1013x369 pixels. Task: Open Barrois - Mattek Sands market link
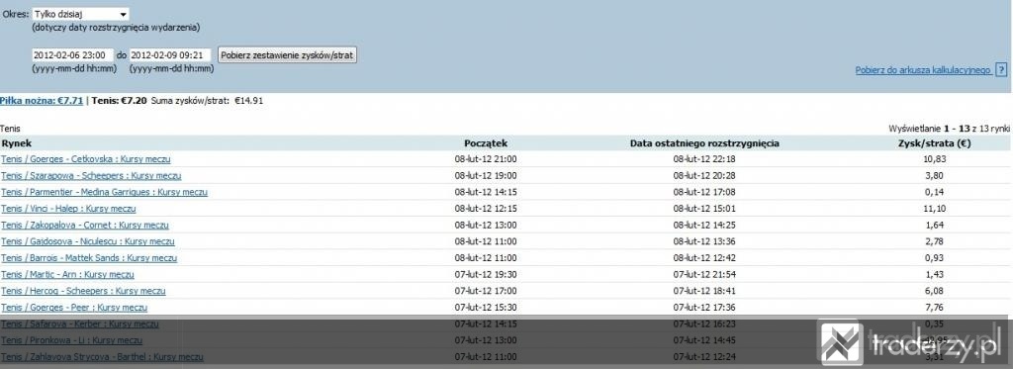(x=89, y=258)
